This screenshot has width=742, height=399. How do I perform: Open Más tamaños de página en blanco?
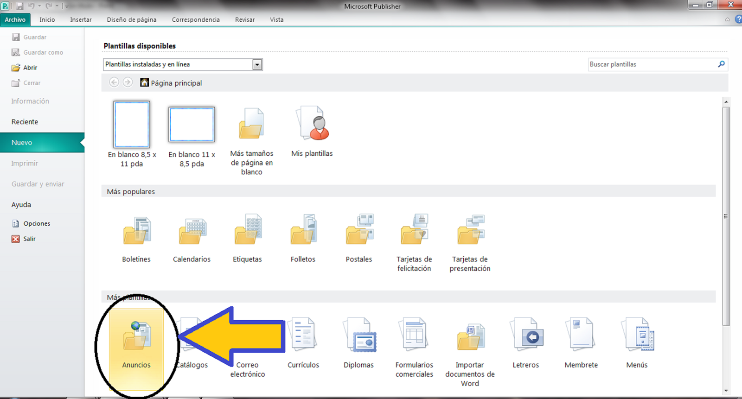click(x=251, y=141)
